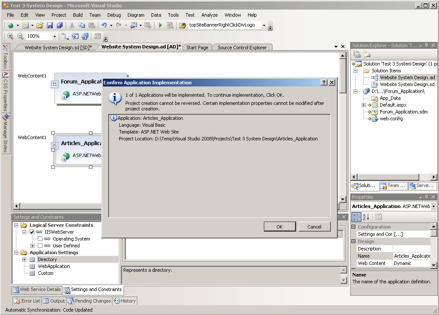This screenshot has height=315, width=439.
Task: Open the Web Service Details tab
Action: [37, 290]
